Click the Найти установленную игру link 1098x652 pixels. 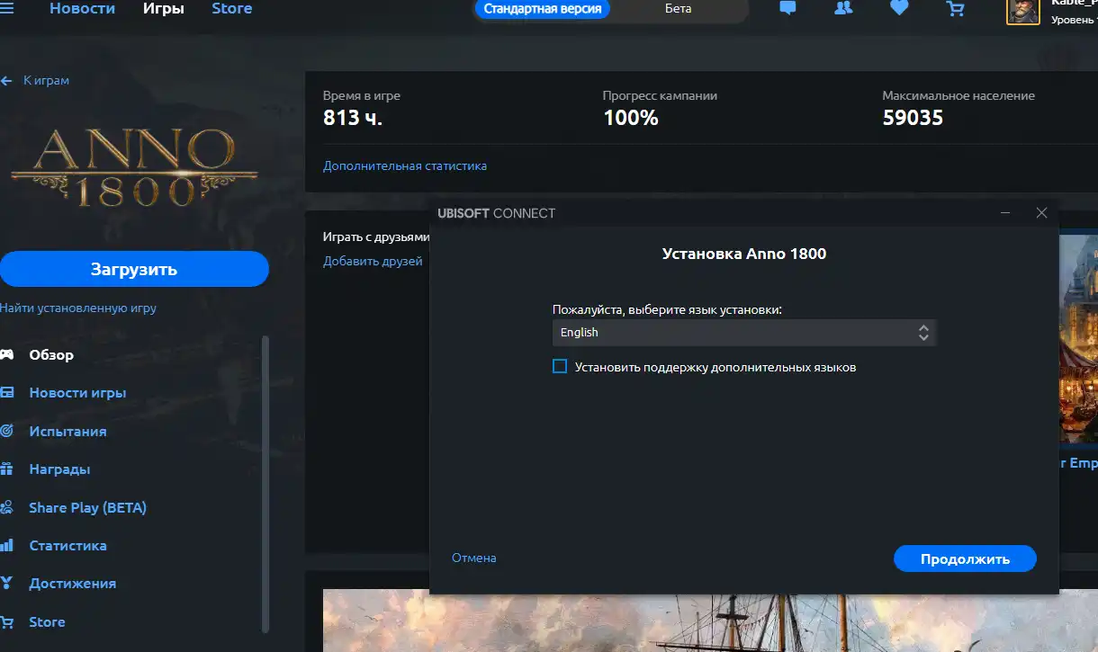(x=78, y=308)
